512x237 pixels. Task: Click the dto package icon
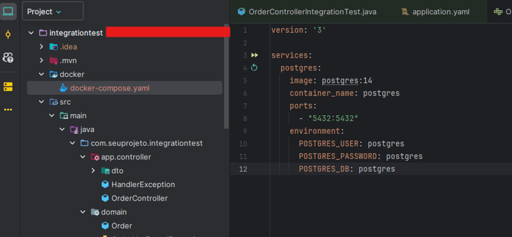(x=105, y=170)
